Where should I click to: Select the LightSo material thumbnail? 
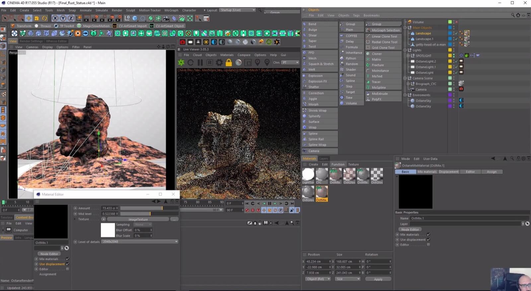pyautogui.click(x=308, y=174)
